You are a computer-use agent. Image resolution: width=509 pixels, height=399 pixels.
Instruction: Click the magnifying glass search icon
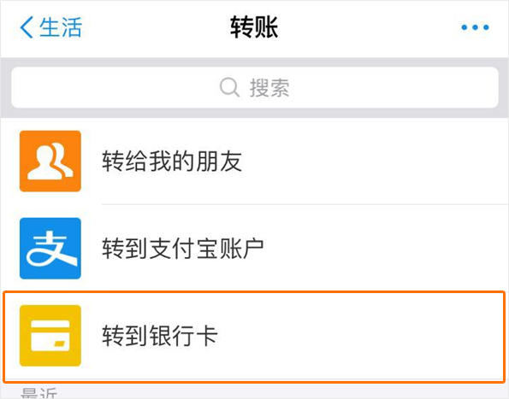(229, 87)
